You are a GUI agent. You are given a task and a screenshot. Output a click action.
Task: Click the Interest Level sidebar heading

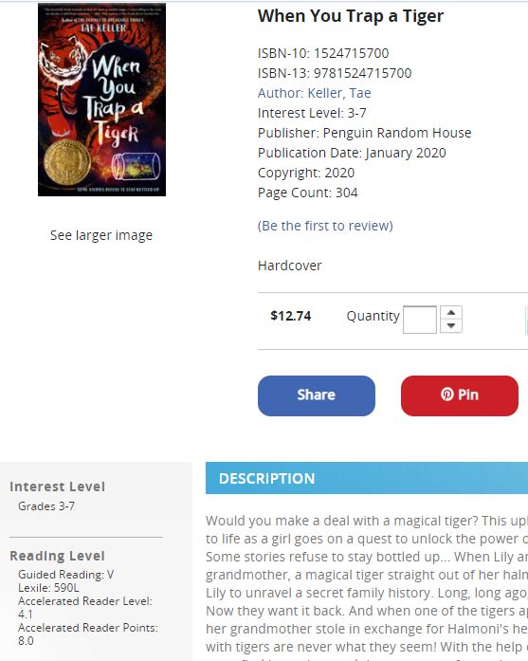click(57, 487)
